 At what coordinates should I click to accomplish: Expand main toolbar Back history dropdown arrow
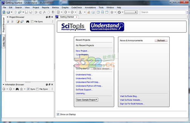point(69,12)
